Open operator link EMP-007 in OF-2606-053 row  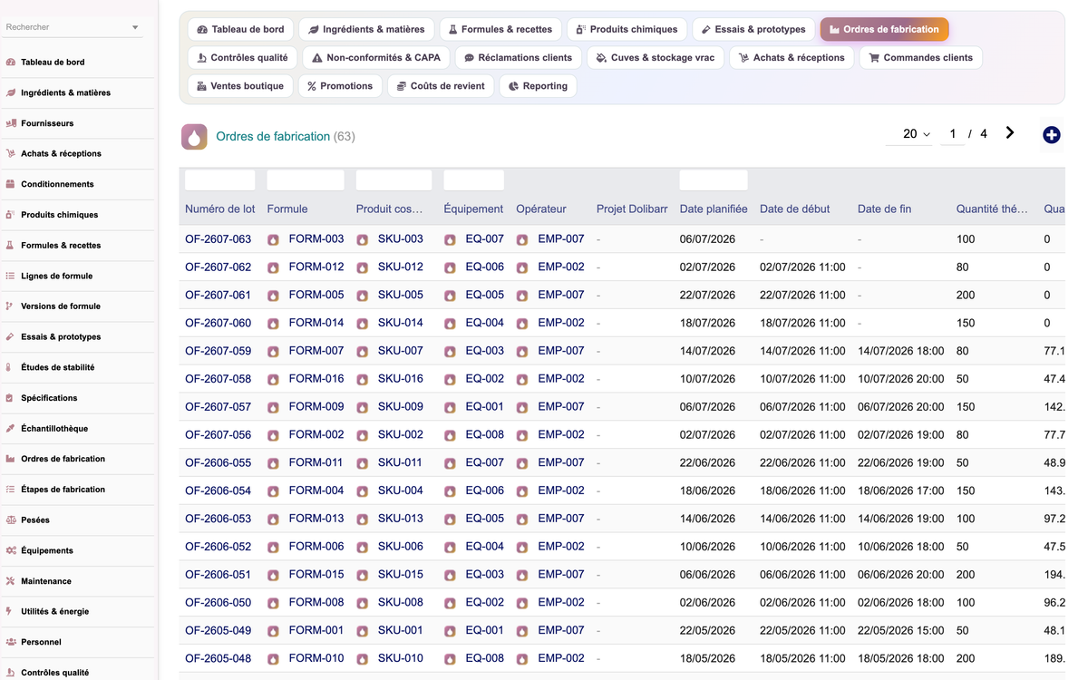(x=561, y=519)
